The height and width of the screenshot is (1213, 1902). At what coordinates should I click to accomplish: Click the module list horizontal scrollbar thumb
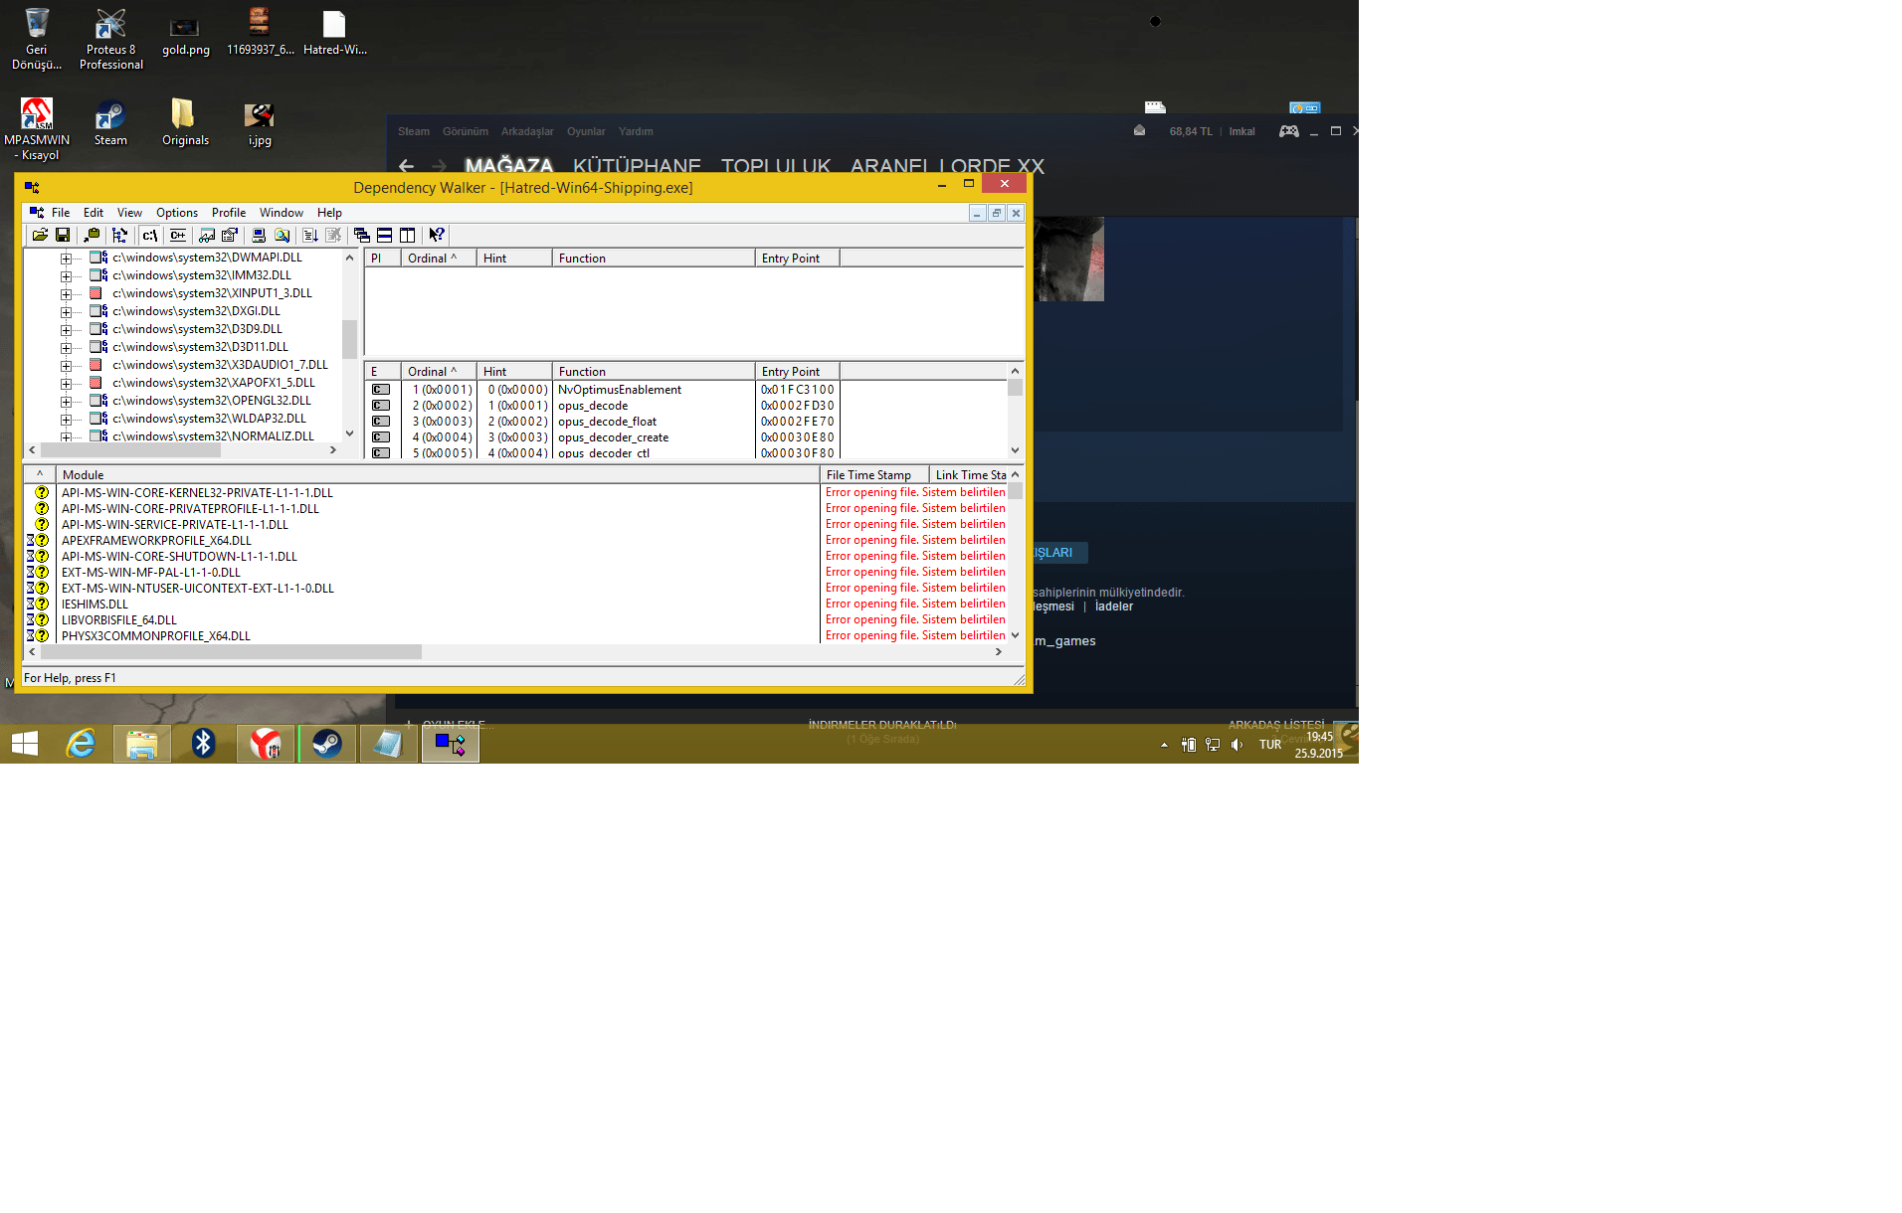coord(231,652)
